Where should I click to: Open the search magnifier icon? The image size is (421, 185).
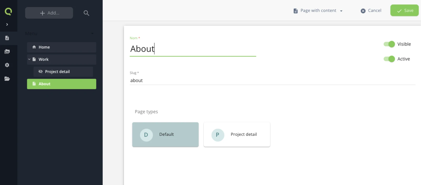tap(86, 13)
